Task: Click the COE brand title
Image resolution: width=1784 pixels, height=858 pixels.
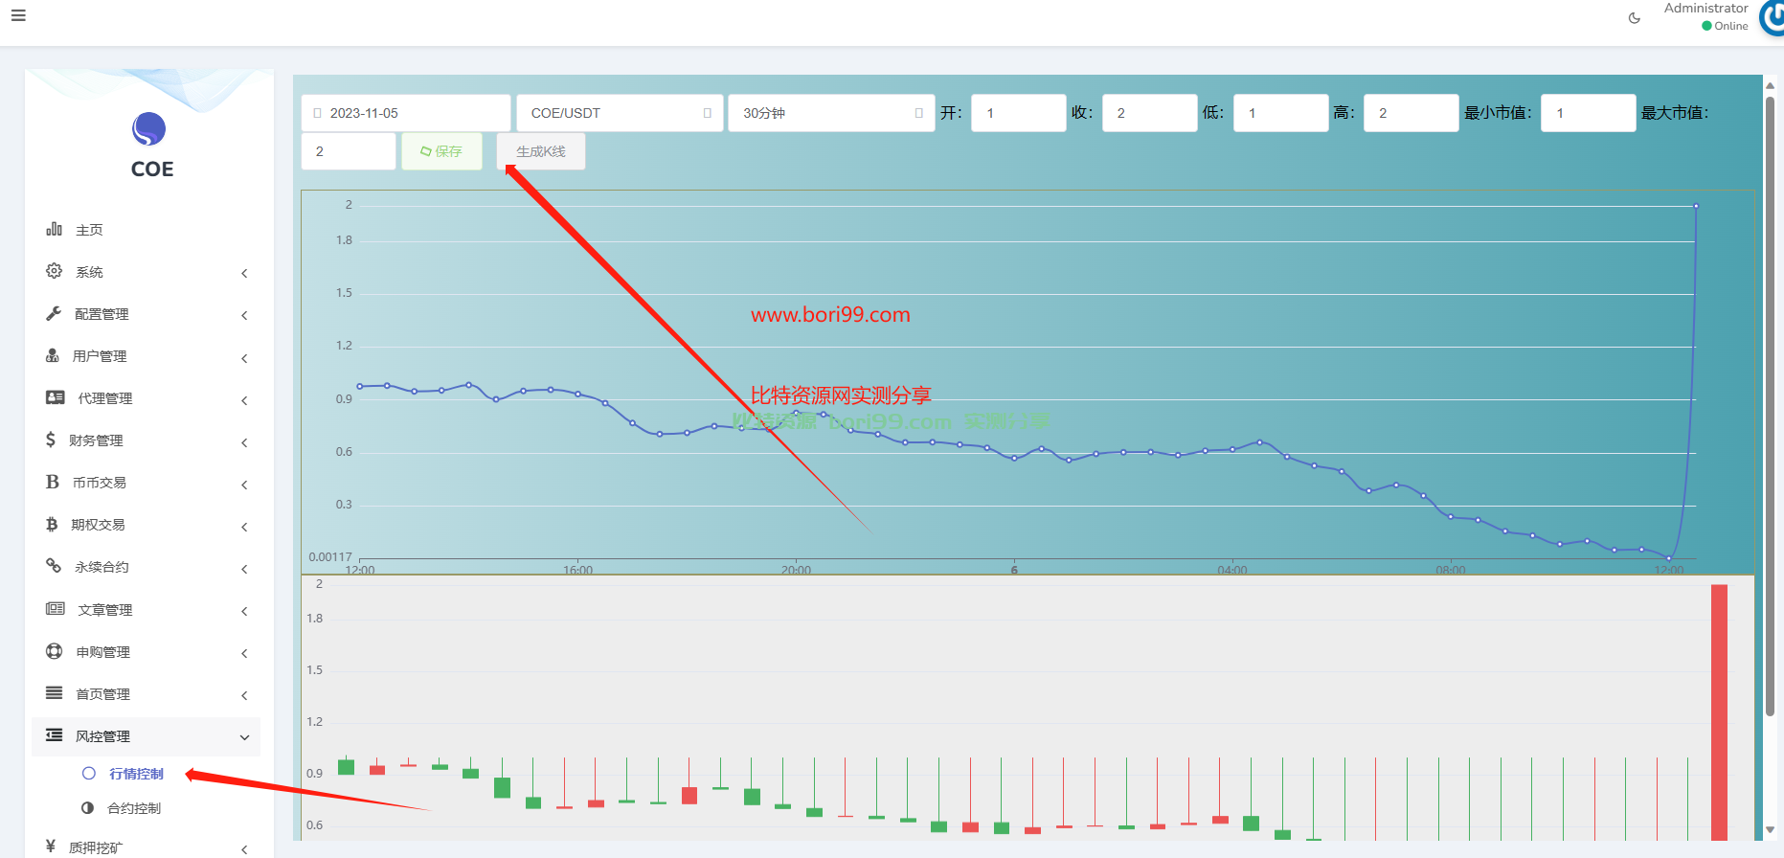Action: click(152, 169)
